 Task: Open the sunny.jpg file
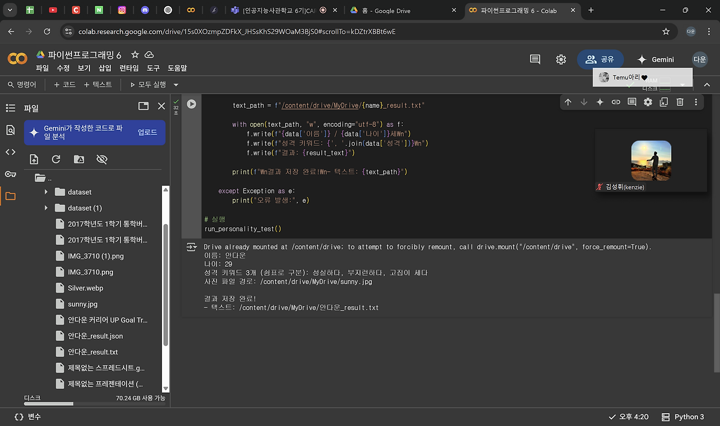coord(83,304)
